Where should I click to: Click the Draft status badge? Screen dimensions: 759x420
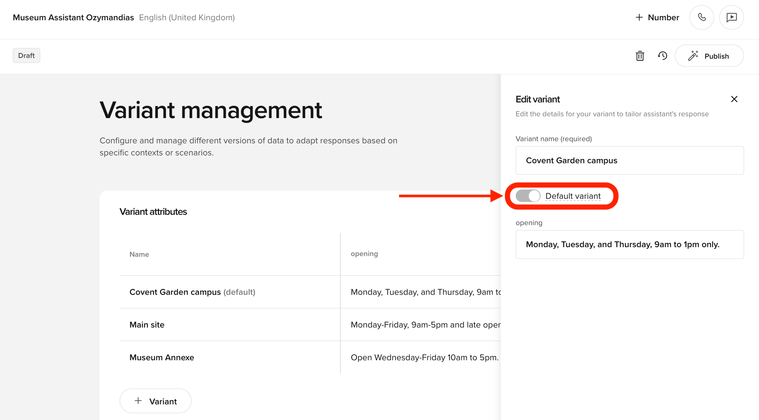pos(26,55)
